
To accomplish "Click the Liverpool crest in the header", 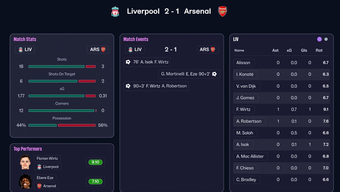I will click(115, 11).
